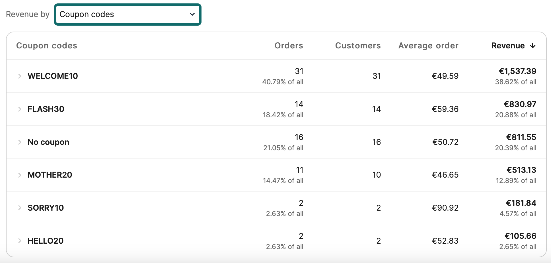Screen dimensions: 551x263
Task: Sort the table by Customers column
Action: [358, 46]
